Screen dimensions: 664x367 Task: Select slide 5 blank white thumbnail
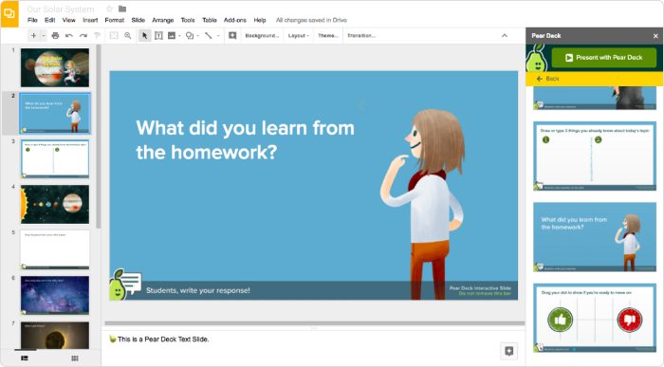tap(55, 249)
